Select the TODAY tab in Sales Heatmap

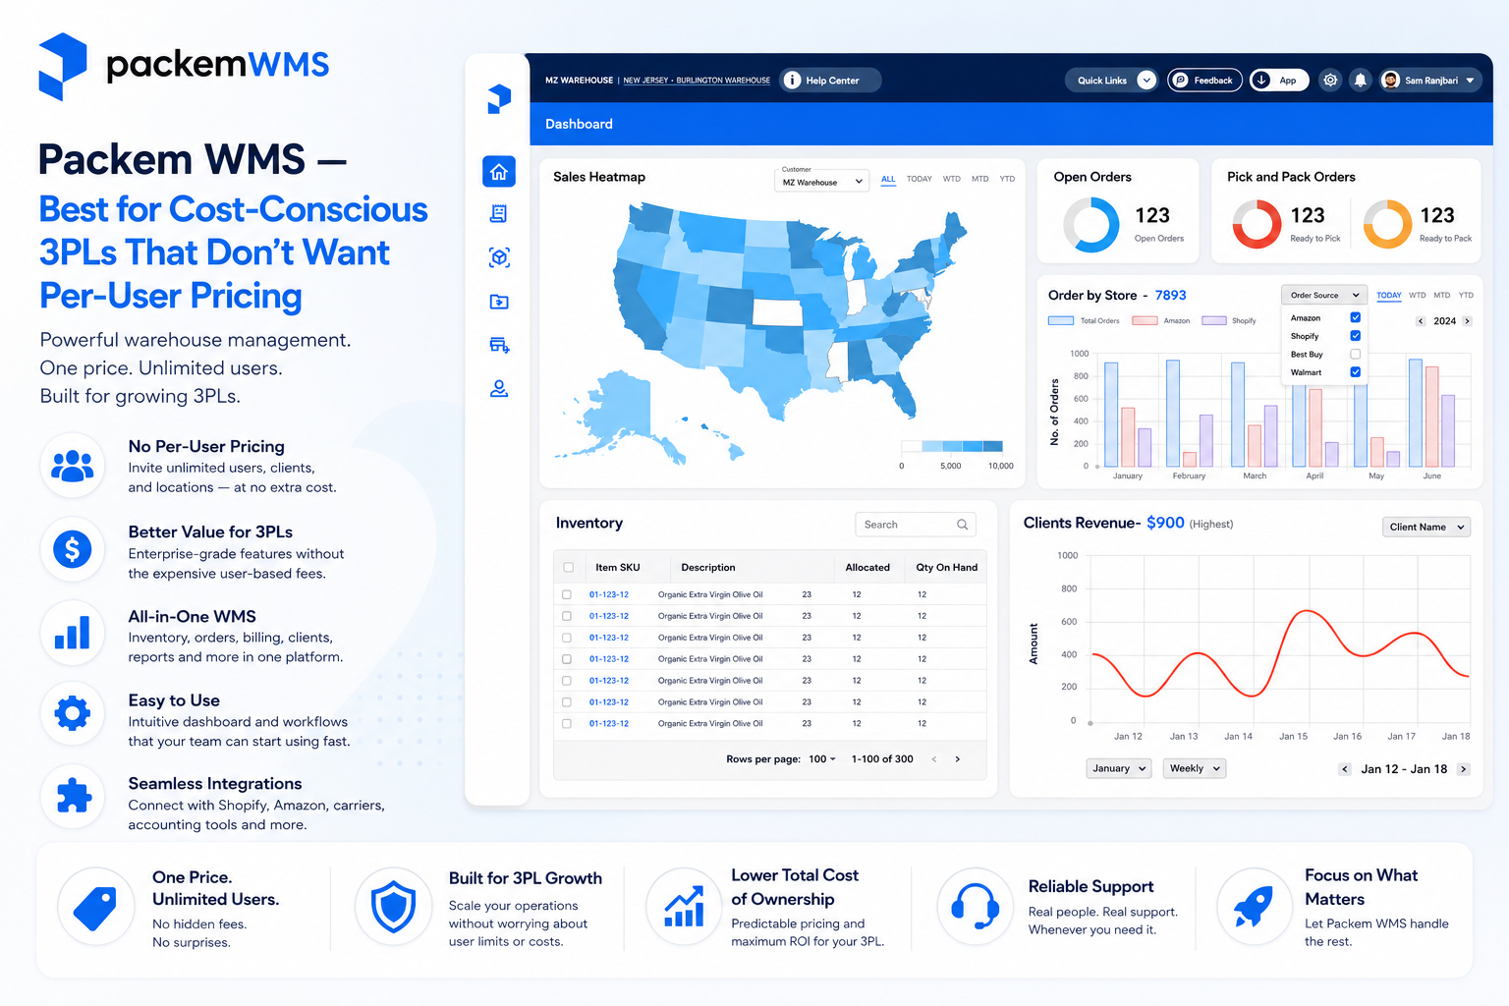(x=920, y=179)
